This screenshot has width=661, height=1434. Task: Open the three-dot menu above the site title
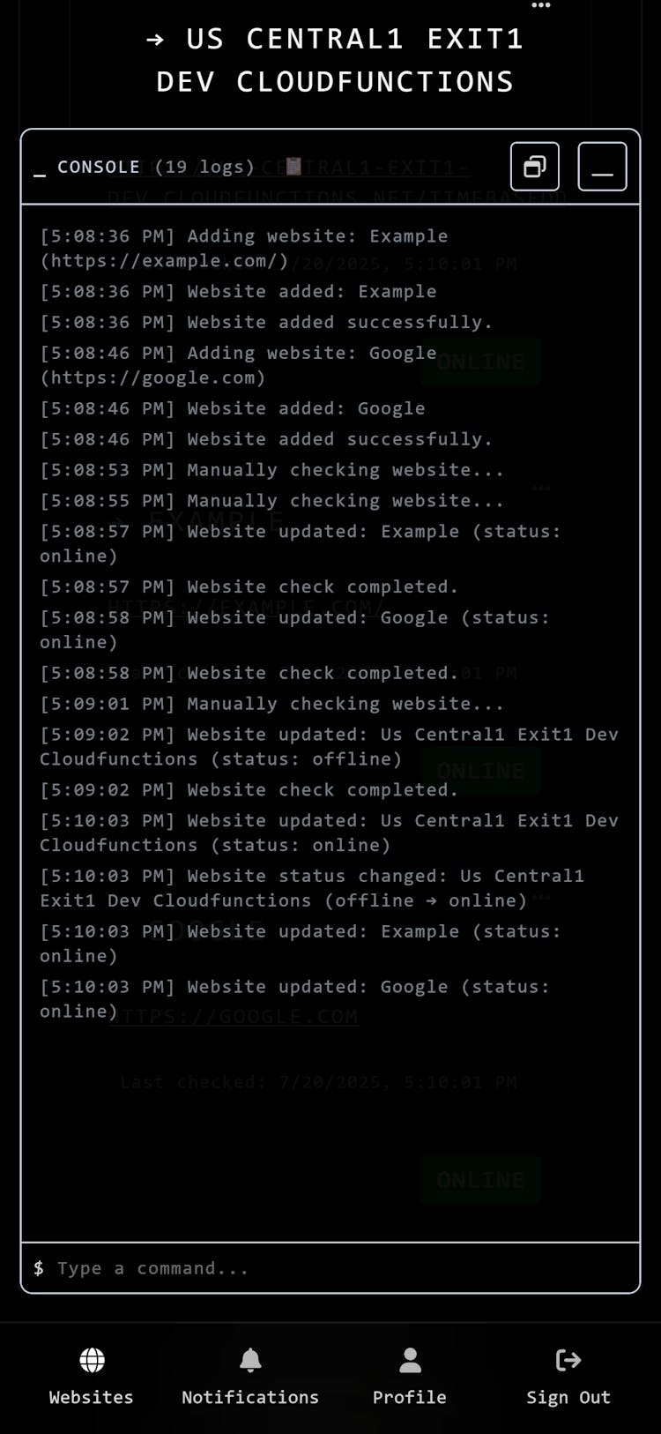541,5
